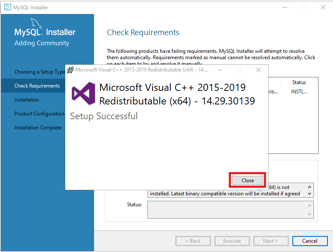Click the Visual C++ dialog title bar icon
The width and height of the screenshot is (333, 252).
pyautogui.click(x=70, y=70)
